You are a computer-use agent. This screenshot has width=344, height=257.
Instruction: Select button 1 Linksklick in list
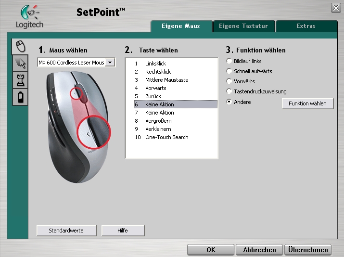point(176,64)
